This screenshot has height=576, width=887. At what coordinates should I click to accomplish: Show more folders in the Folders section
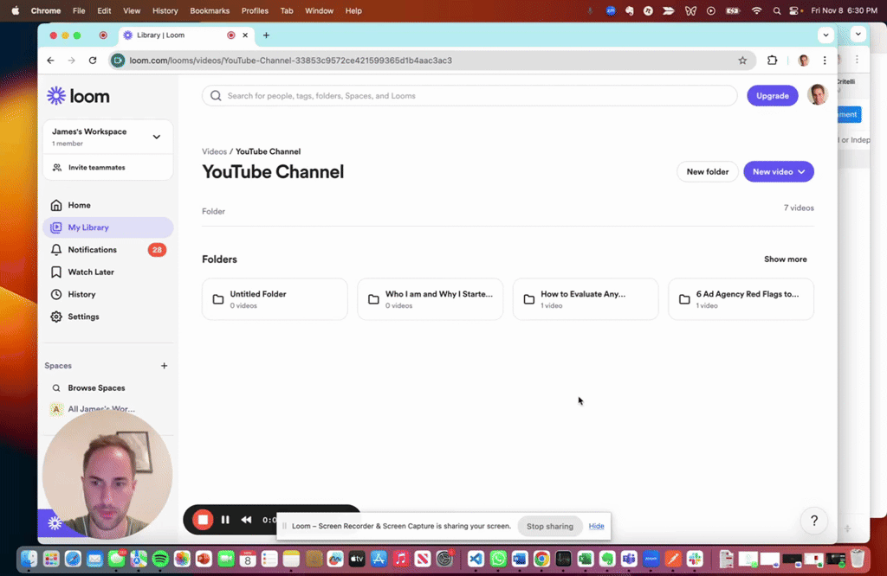[x=785, y=259]
